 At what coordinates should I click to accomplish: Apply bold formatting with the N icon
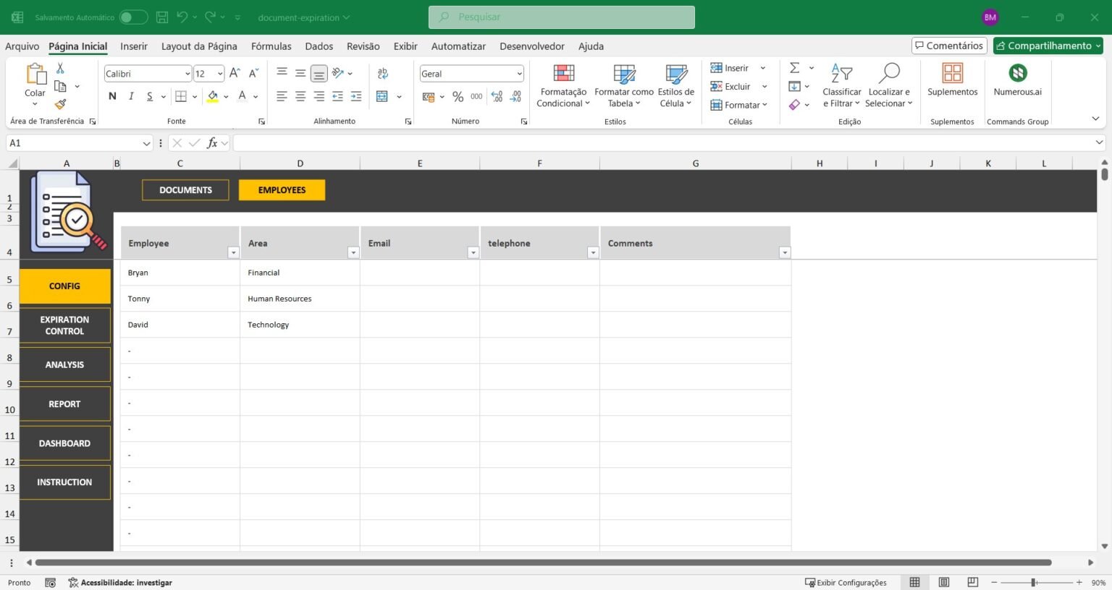(111, 95)
